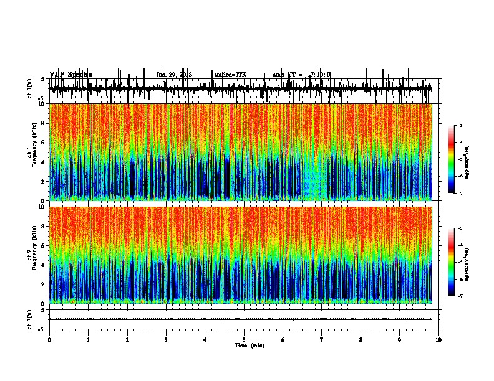
Task: Click the "5" tick on the ch.3(V) axis
Action: pos(42,310)
